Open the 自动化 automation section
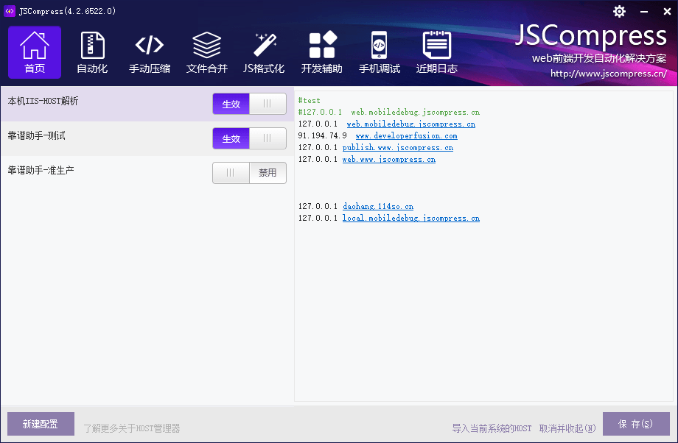The width and height of the screenshot is (678, 443). coord(92,52)
